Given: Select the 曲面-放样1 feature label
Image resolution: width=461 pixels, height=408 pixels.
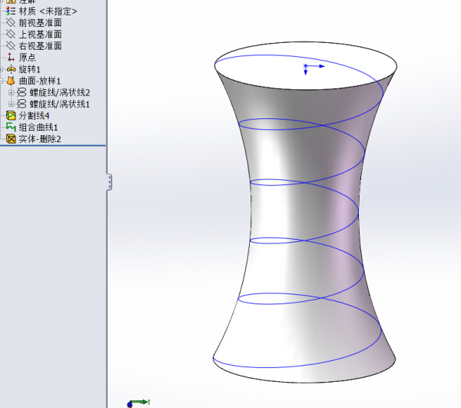Looking at the screenshot, I should [40, 81].
